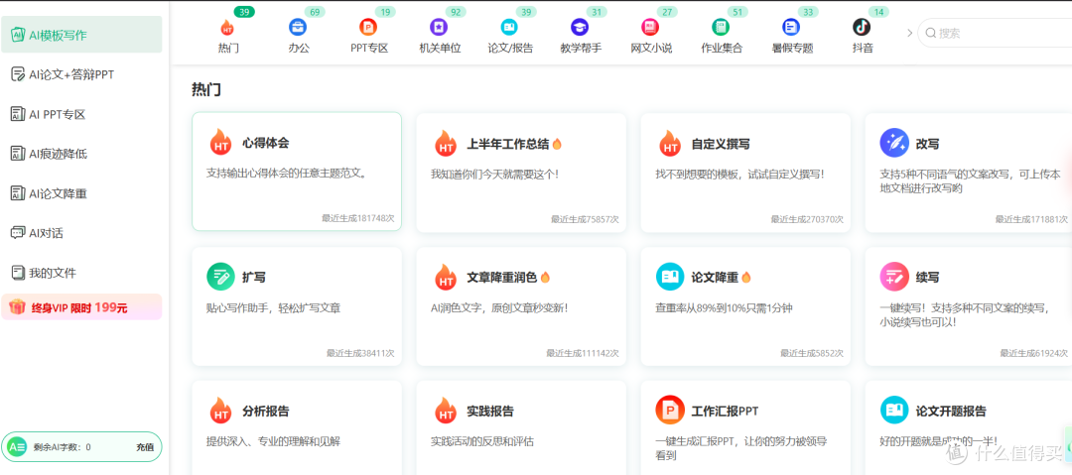Click text 最近生成111142次
The height and width of the screenshot is (475, 1072).
pyautogui.click(x=583, y=353)
